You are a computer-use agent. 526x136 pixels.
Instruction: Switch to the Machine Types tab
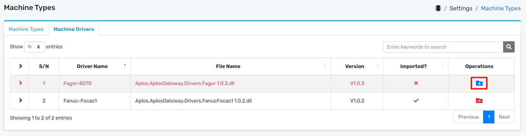26,29
